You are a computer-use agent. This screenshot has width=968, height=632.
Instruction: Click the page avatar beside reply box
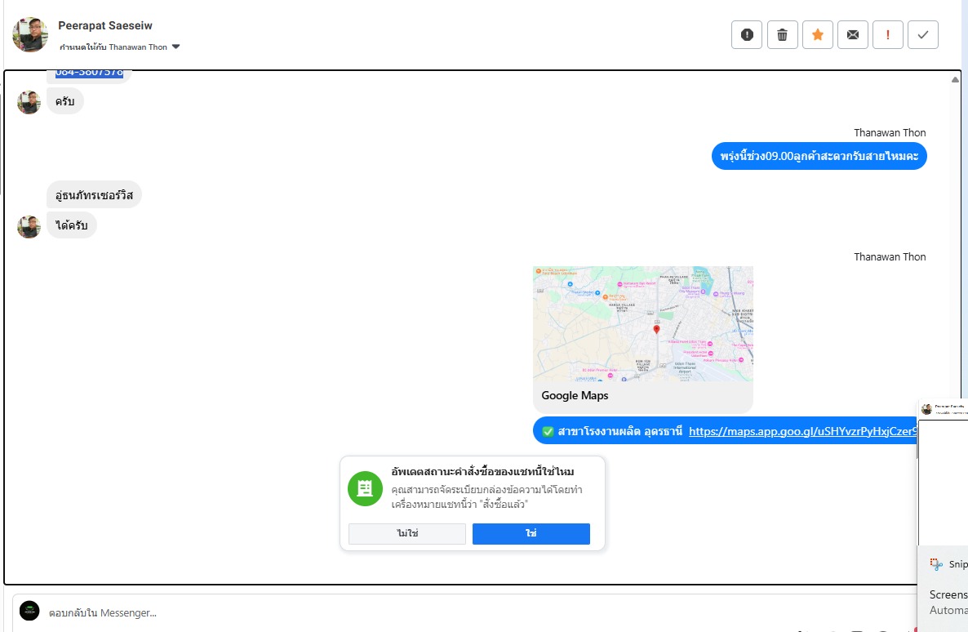[29, 611]
